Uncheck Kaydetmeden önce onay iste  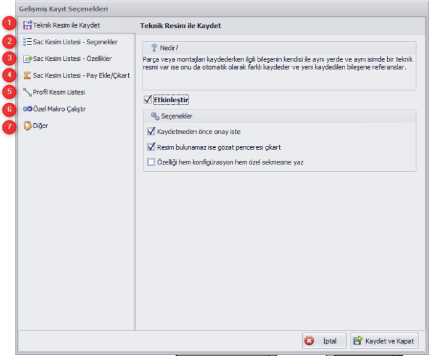pos(151,131)
